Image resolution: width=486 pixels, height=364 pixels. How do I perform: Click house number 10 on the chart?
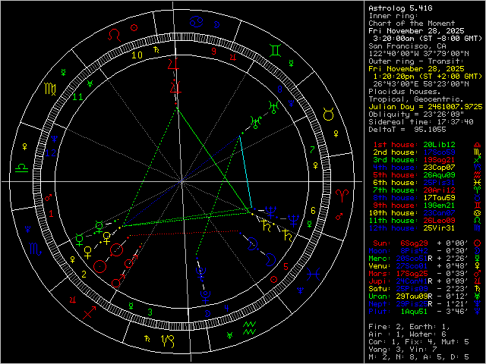(x=137, y=55)
